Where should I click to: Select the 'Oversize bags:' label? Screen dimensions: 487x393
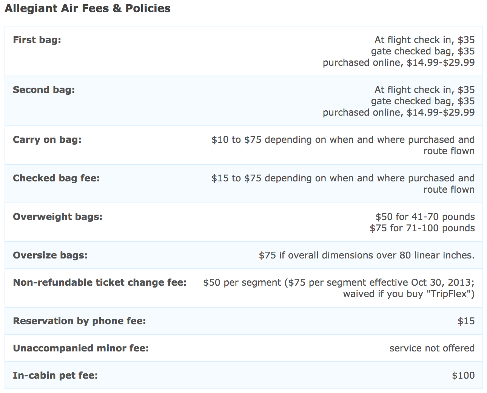50,255
